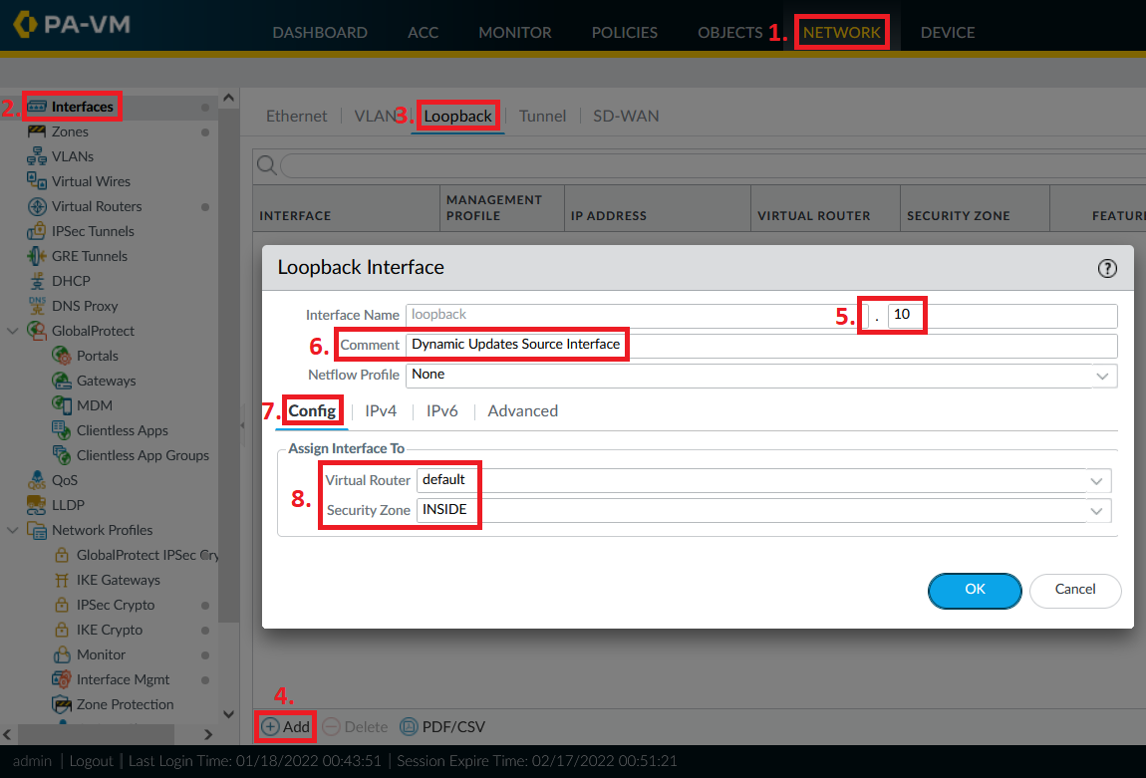Click the help icon in the Loopback dialog
1146x778 pixels.
click(1107, 268)
